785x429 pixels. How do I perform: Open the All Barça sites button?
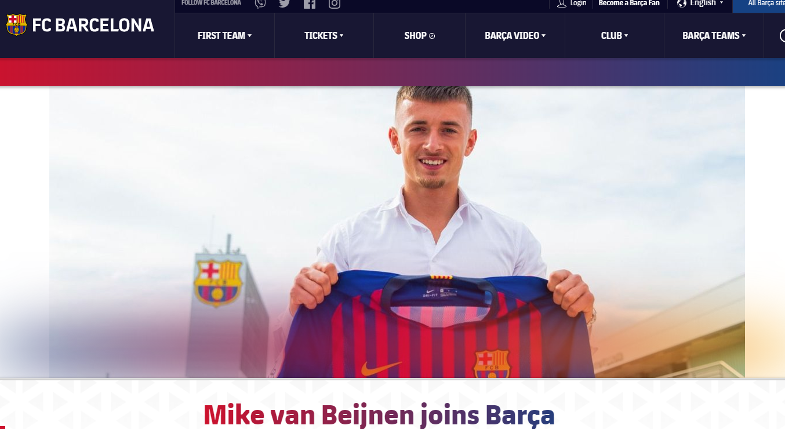[x=759, y=3]
